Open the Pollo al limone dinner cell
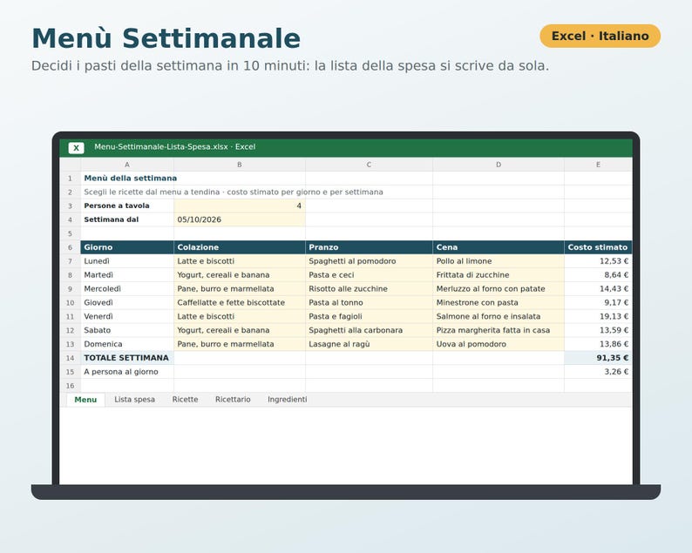The height and width of the screenshot is (553, 692). [x=499, y=261]
